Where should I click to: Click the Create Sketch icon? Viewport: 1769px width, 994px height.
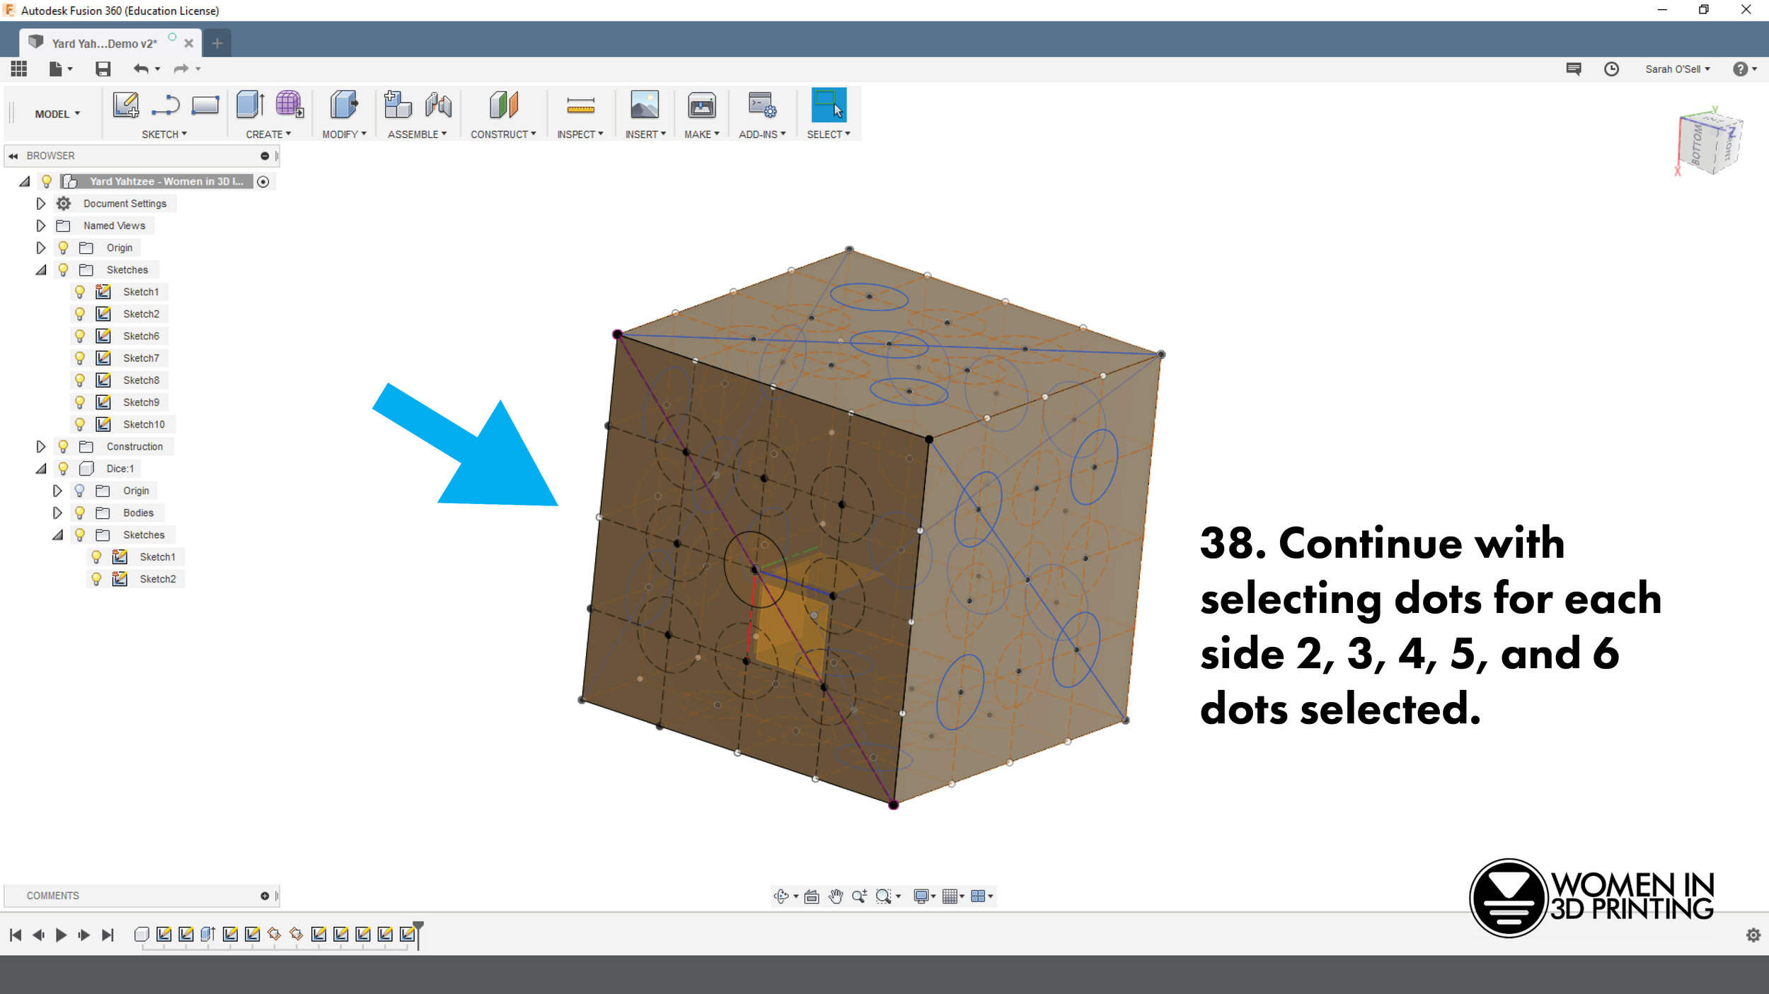coord(126,105)
